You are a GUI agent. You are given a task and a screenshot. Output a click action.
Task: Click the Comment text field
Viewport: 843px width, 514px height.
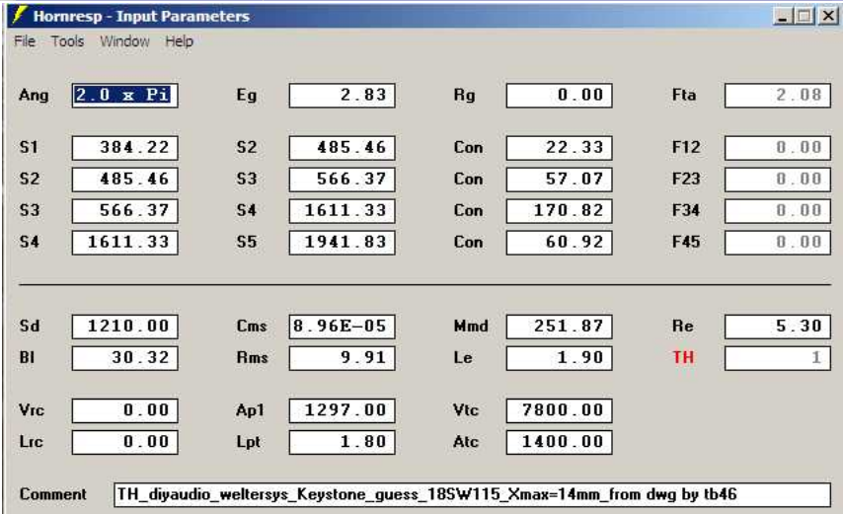pyautogui.click(x=472, y=494)
